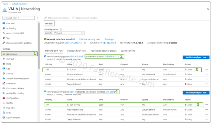This screenshot has width=212, height=123.
Task: Click the Overview monitor icon
Action: [4, 23]
